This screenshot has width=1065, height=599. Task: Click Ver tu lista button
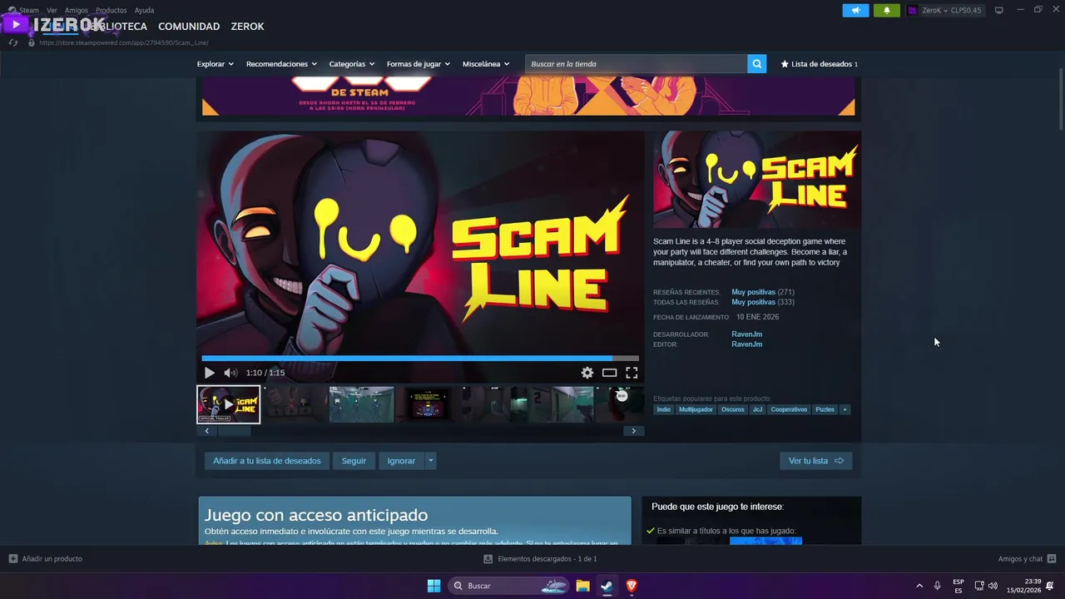[x=815, y=461]
